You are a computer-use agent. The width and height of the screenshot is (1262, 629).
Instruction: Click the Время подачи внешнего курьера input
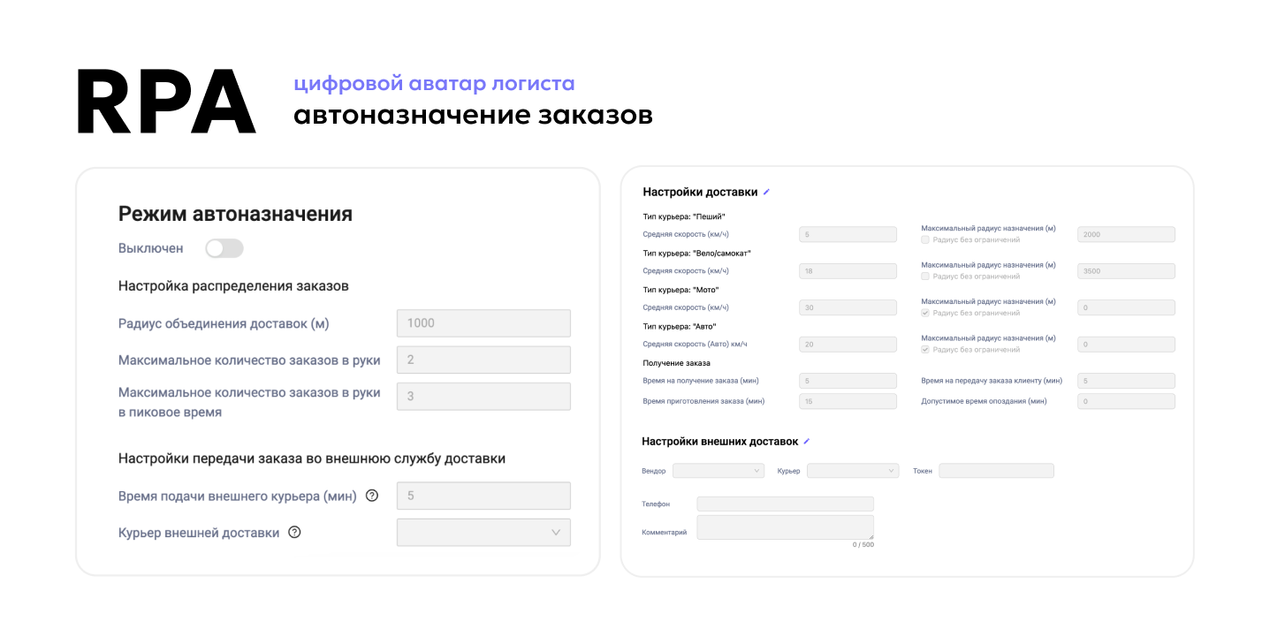coord(483,496)
